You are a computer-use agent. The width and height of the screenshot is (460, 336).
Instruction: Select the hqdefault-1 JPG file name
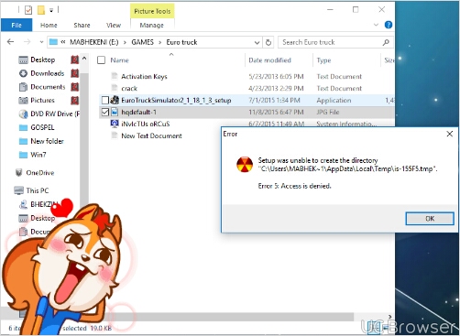138,112
